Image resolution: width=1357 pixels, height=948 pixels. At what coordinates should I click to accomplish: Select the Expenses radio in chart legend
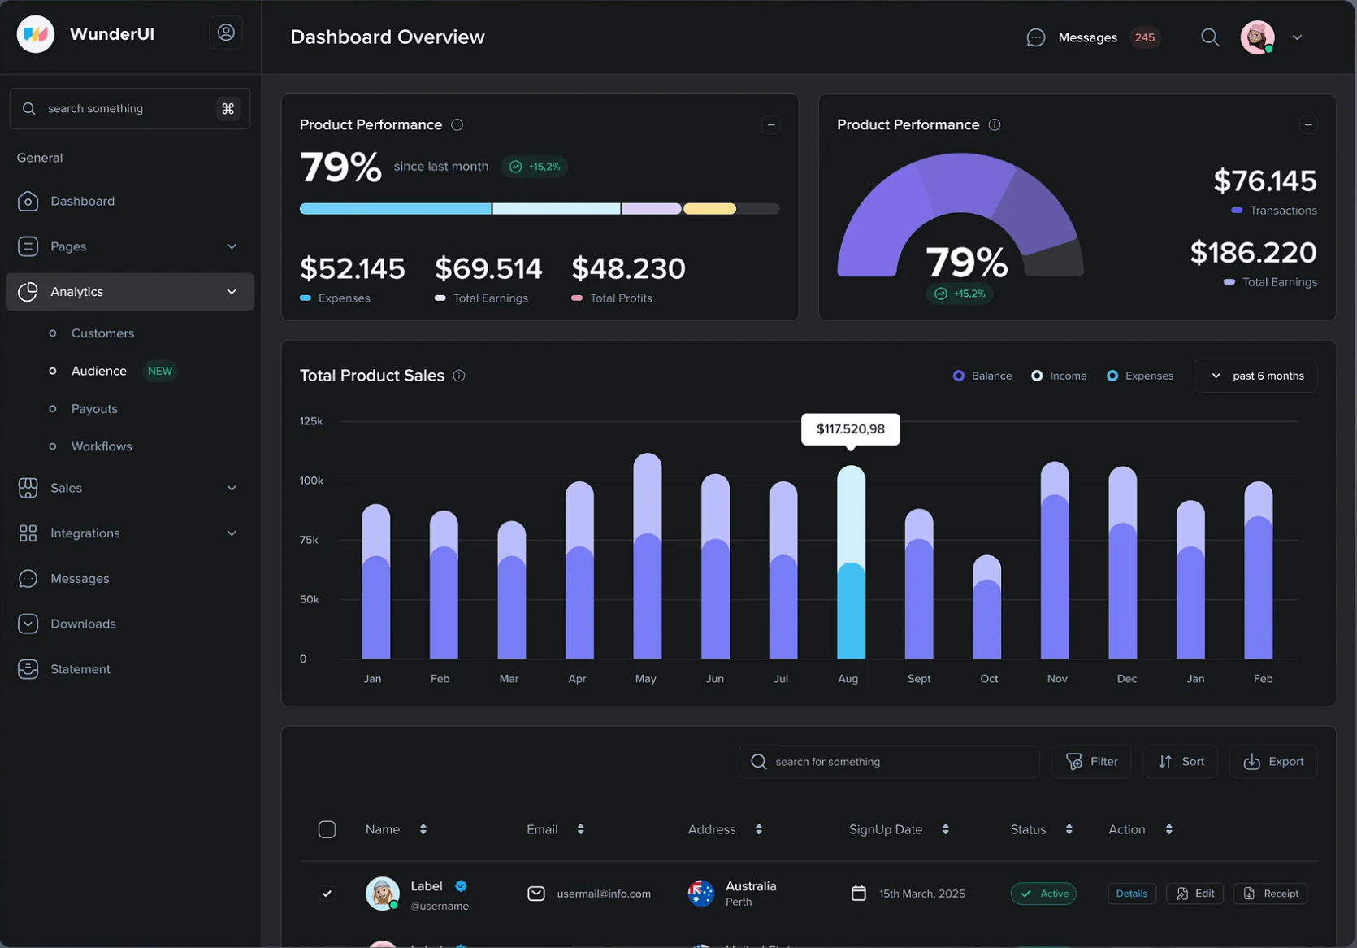[x=1112, y=376]
